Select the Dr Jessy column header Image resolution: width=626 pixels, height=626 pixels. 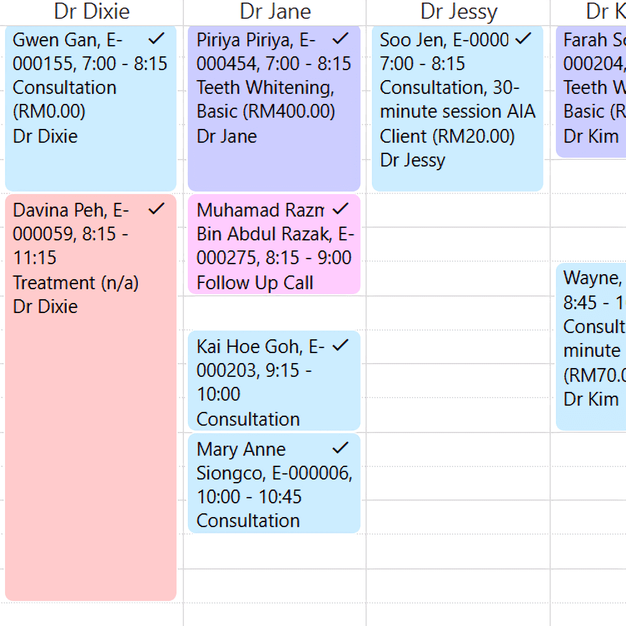pyautogui.click(x=459, y=11)
